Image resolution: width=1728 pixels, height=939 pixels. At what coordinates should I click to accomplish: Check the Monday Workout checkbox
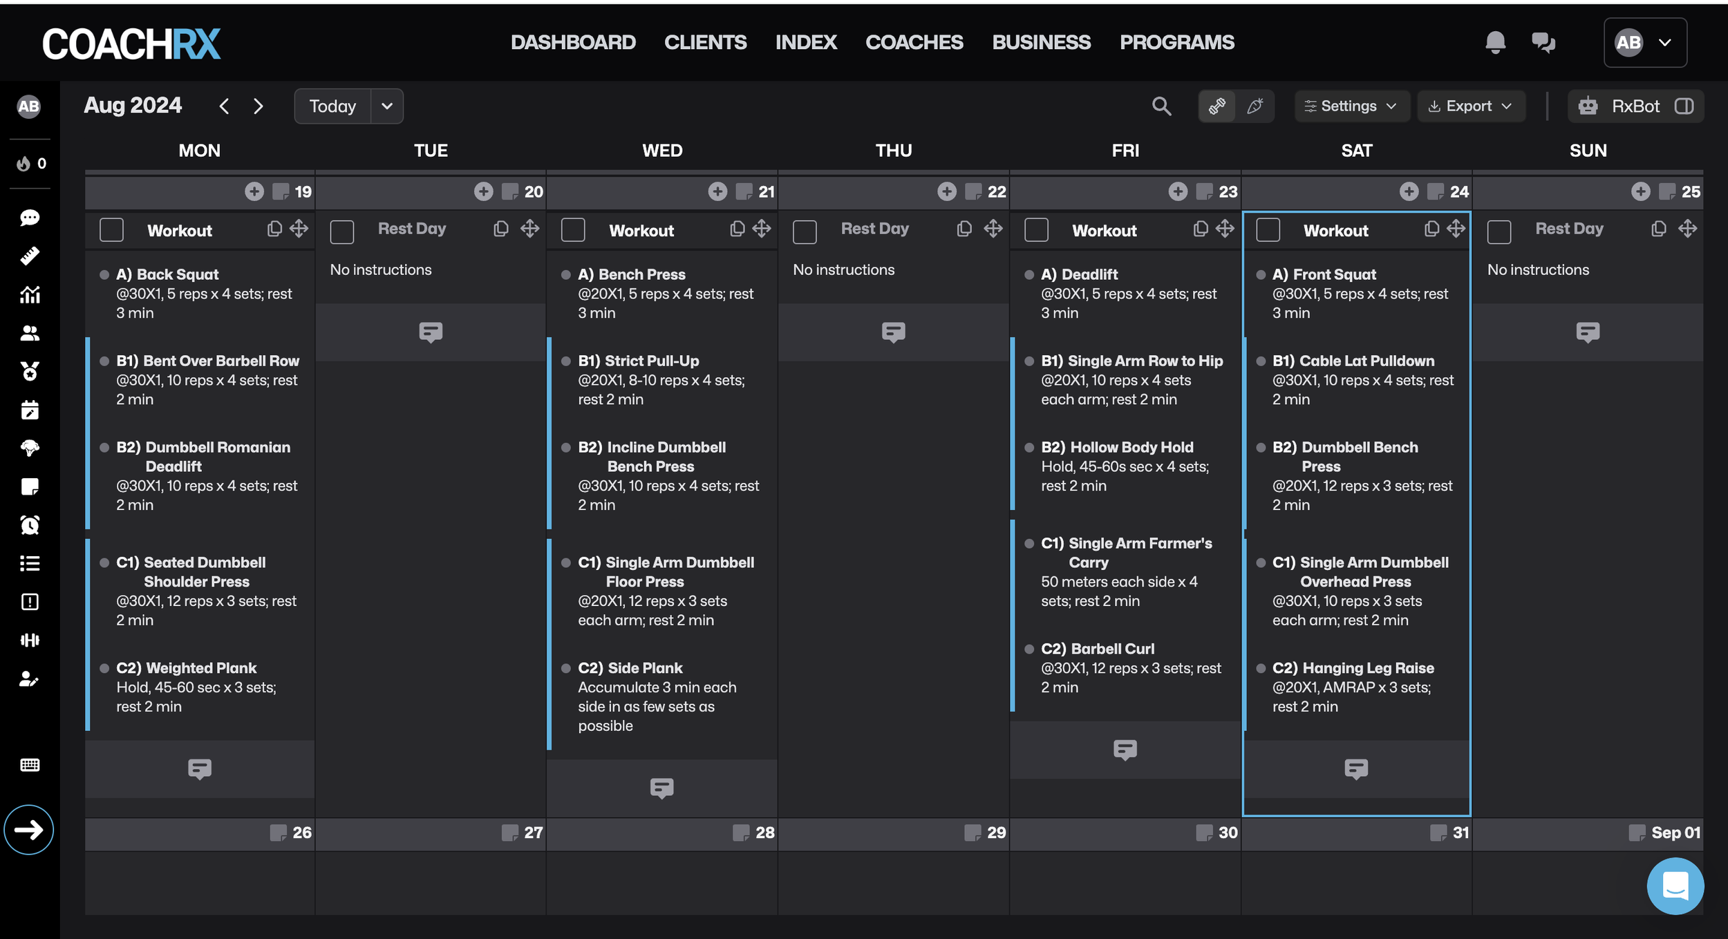click(x=111, y=230)
